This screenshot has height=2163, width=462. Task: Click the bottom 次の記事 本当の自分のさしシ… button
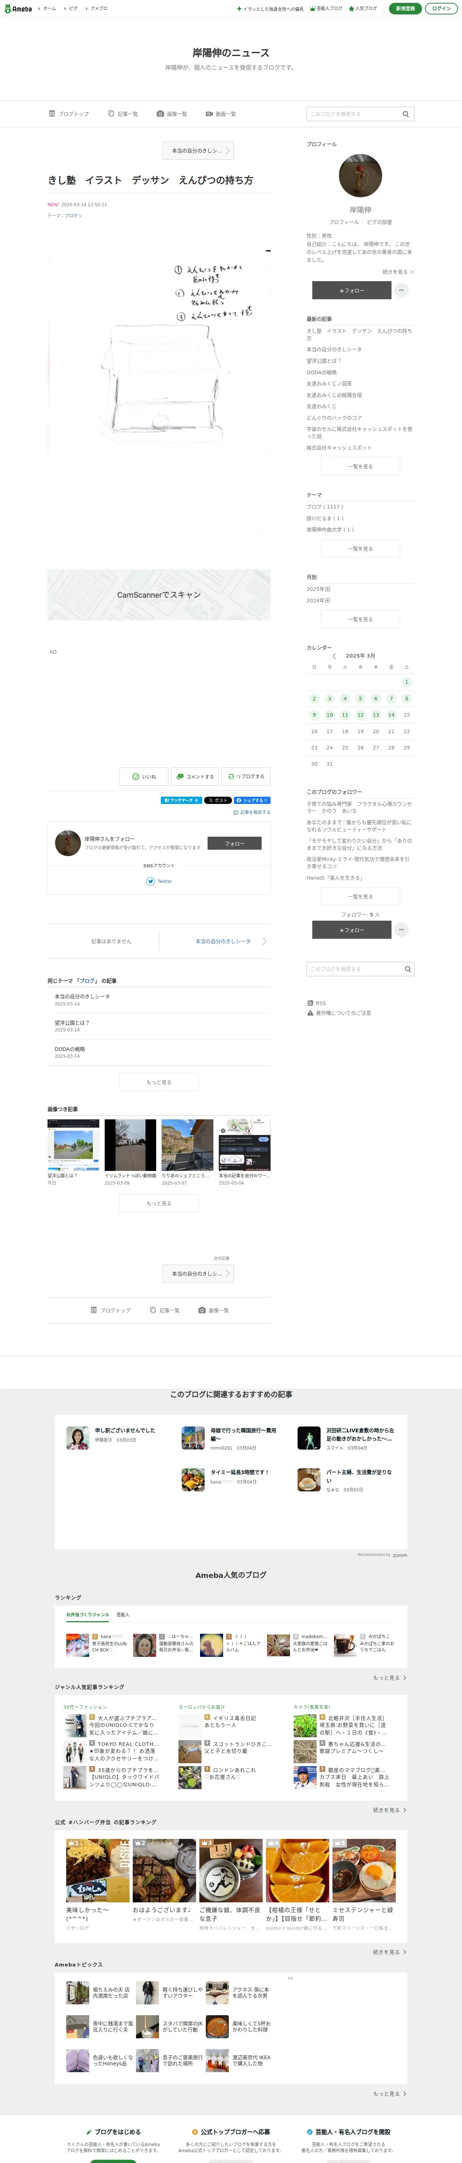click(198, 1274)
